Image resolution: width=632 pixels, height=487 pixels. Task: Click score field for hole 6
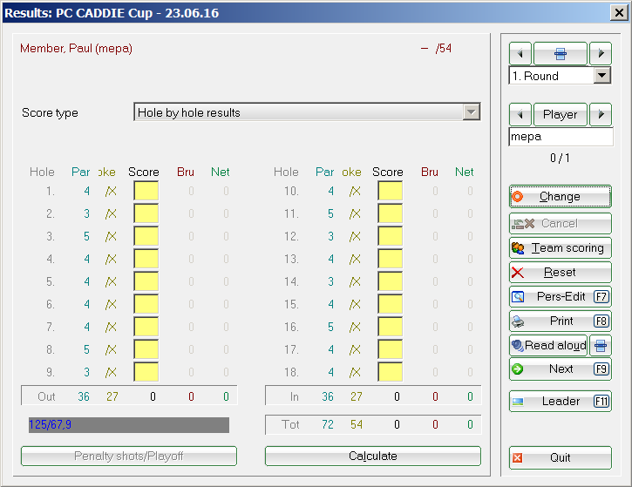[x=146, y=304]
